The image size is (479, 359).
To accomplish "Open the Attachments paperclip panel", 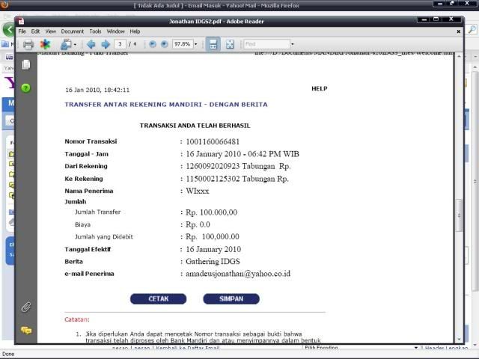I will coord(26,307).
